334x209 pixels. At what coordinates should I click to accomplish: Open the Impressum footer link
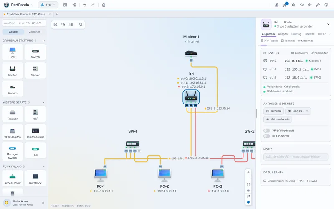click(x=68, y=206)
